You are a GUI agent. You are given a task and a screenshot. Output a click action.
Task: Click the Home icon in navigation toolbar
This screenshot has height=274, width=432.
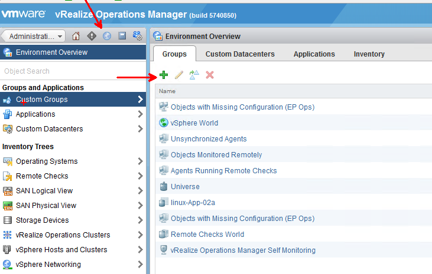click(76, 36)
